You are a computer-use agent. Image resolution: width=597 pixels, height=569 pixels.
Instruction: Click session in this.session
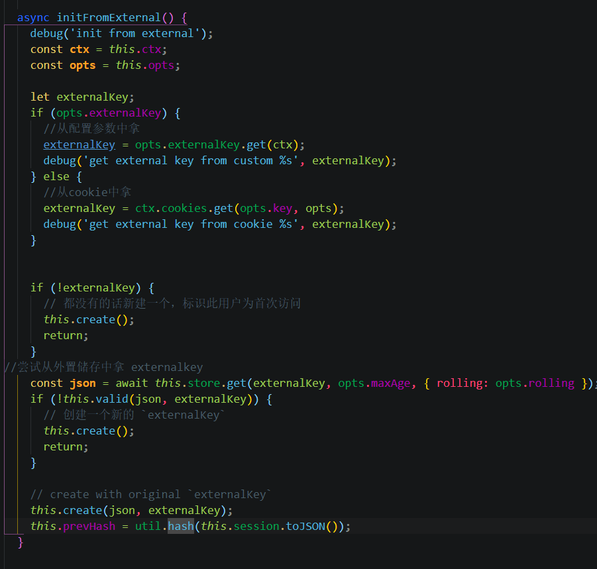click(256, 527)
